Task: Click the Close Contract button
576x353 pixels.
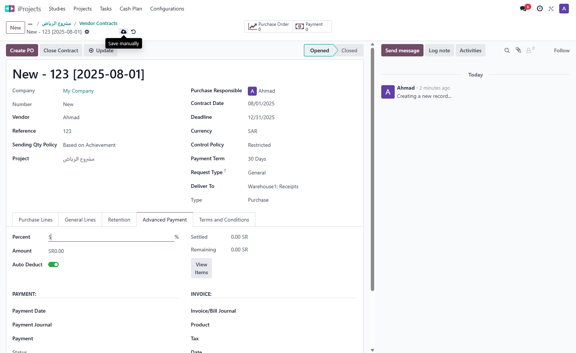Action: [x=61, y=50]
